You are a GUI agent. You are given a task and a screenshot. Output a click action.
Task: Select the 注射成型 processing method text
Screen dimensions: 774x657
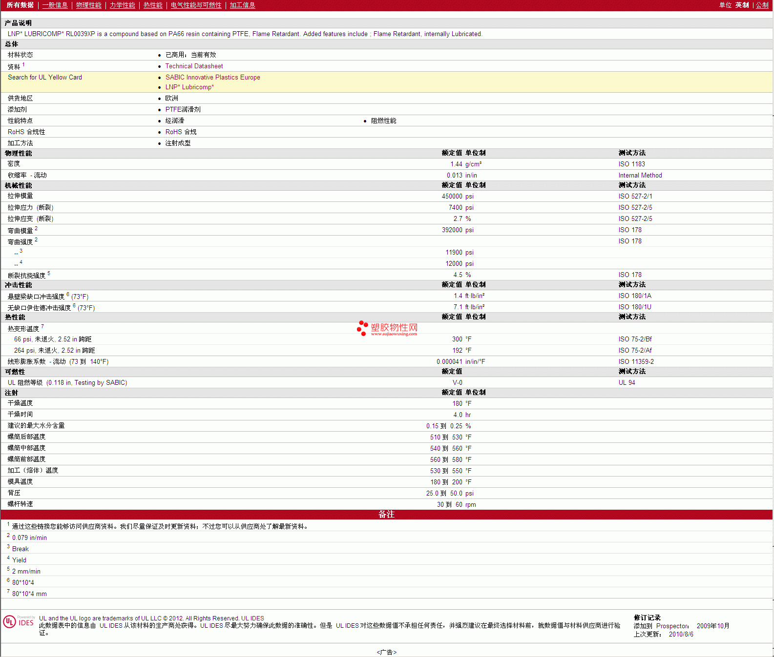[x=178, y=143]
